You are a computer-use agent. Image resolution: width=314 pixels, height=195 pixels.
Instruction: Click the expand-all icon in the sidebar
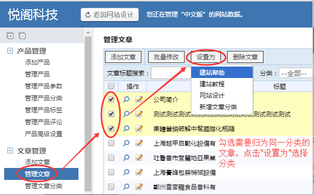point(10,36)
